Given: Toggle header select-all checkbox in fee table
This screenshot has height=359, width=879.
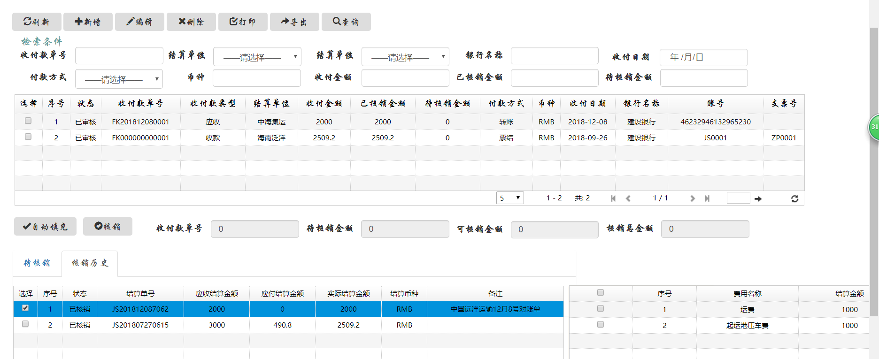Looking at the screenshot, I should [x=601, y=293].
